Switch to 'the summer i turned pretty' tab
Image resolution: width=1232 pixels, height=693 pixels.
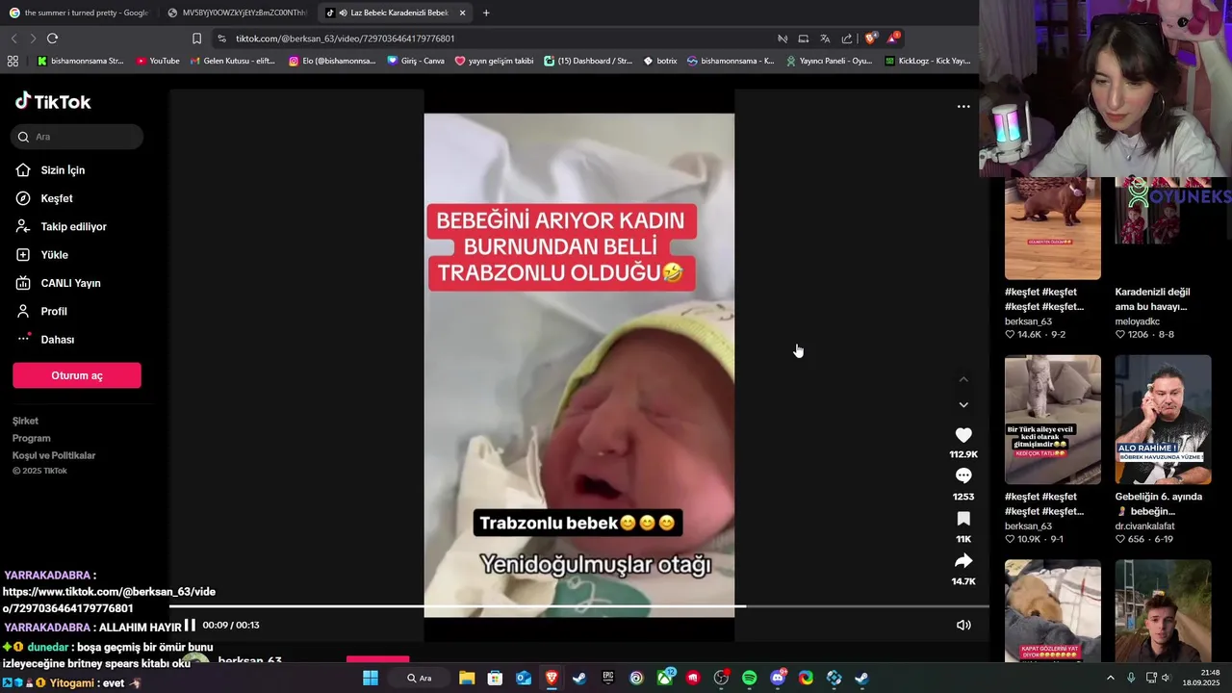(x=78, y=13)
